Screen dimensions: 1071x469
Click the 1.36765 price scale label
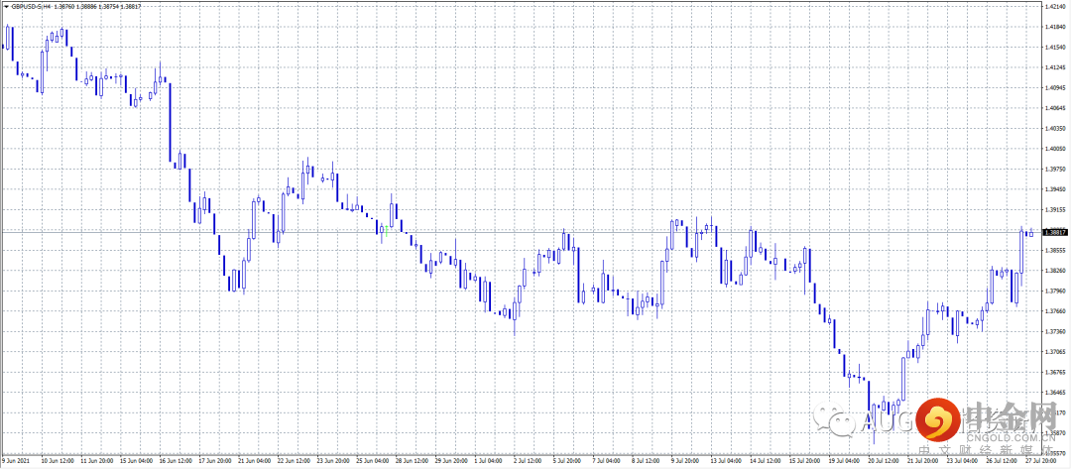tap(1054, 373)
